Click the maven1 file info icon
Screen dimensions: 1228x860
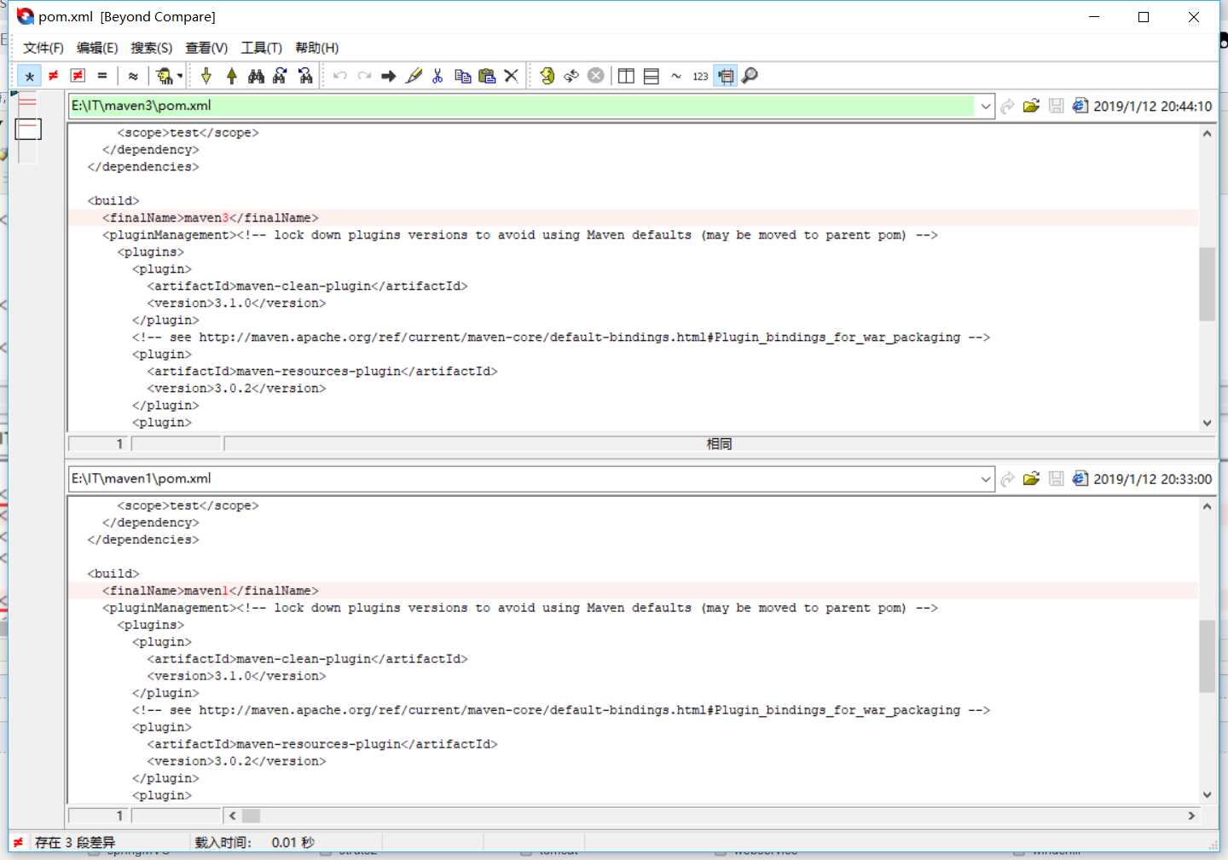[x=1080, y=479]
